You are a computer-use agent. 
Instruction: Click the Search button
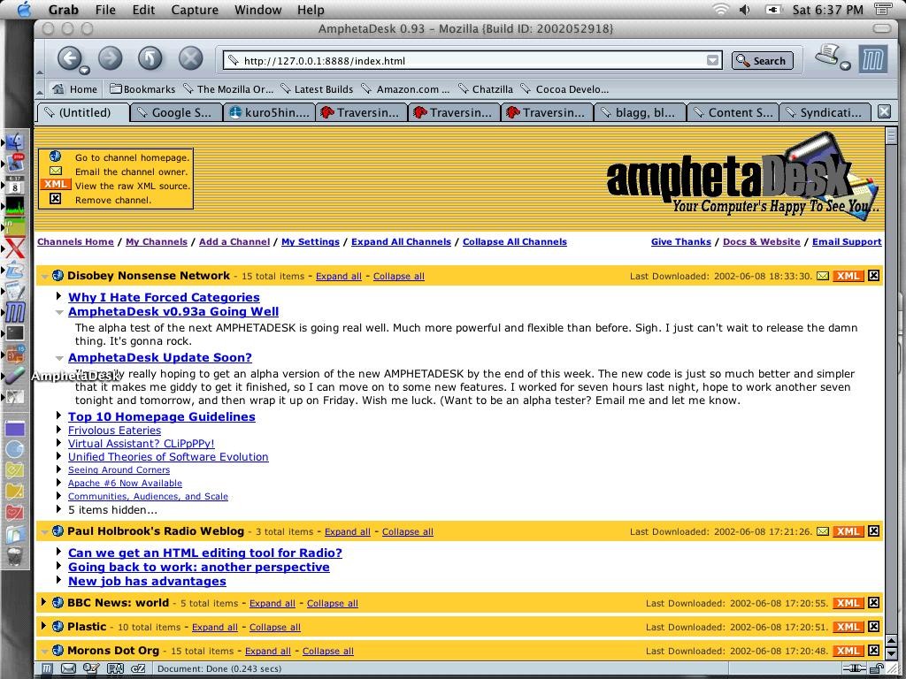pos(762,60)
